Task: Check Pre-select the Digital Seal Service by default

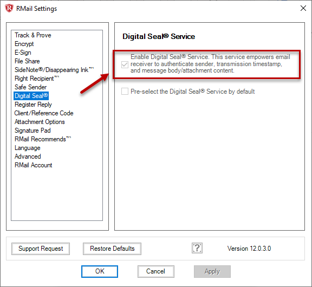Action: click(125, 92)
